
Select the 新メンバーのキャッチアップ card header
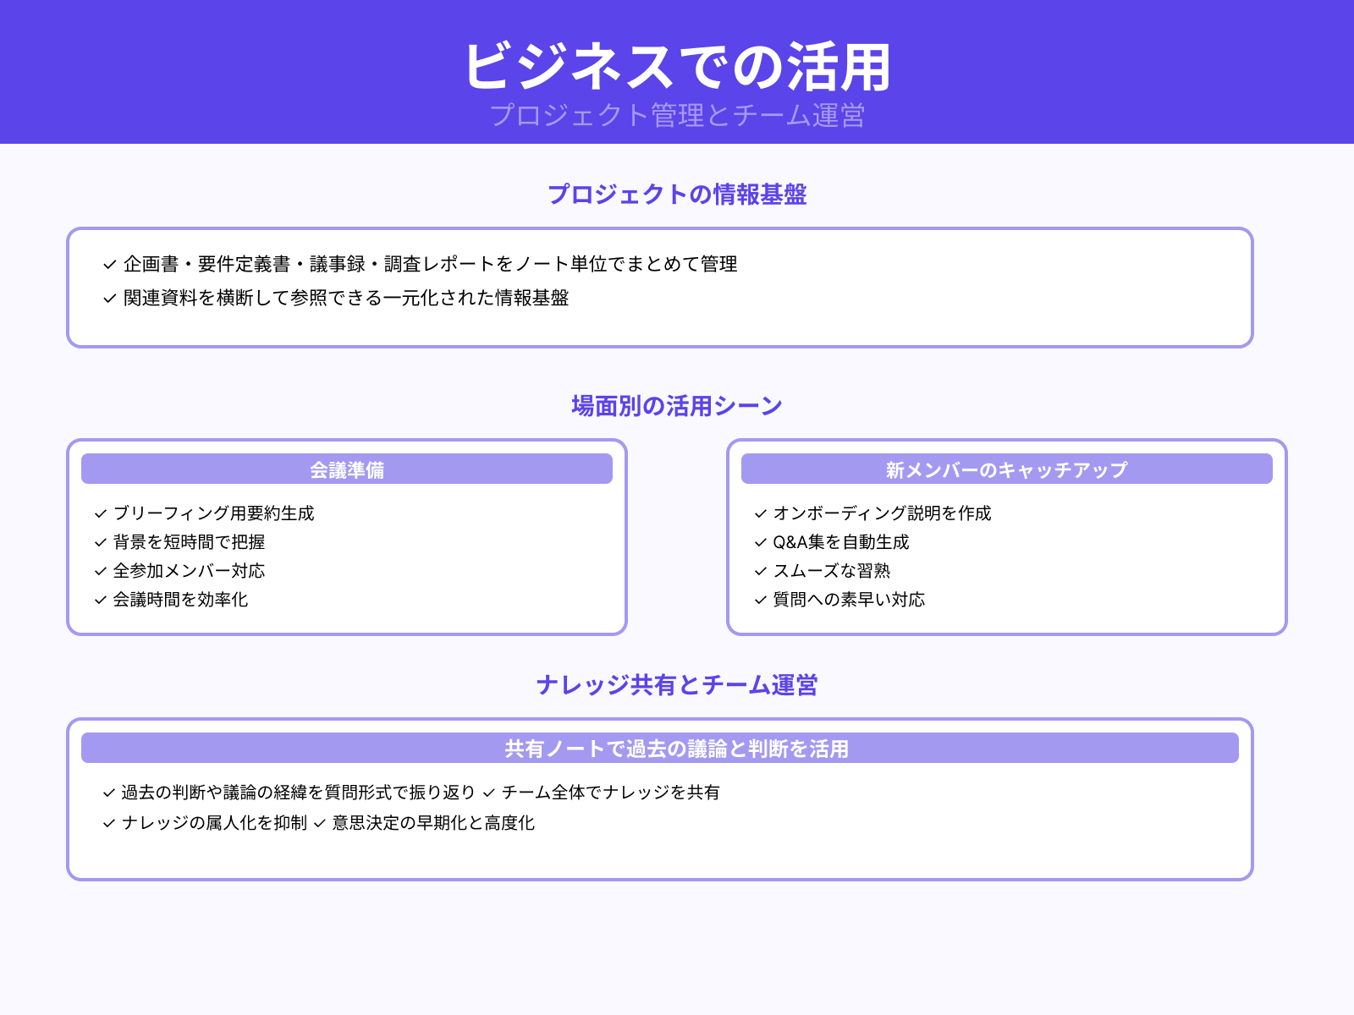click(x=1006, y=469)
